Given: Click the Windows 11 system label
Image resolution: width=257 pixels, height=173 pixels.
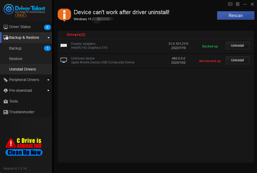Looking at the screenshot, I should (82, 19).
